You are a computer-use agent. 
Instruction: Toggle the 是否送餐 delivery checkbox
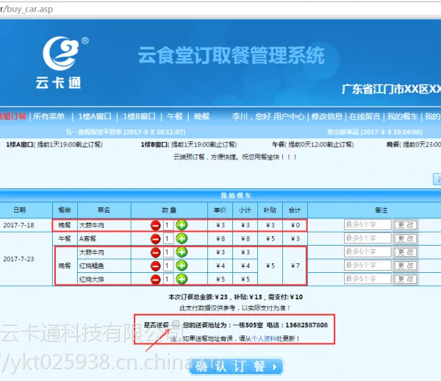(176, 324)
